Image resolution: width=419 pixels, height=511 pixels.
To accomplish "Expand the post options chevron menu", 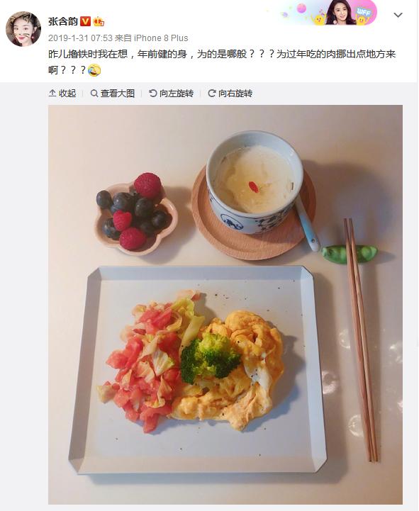I will pos(398,15).
